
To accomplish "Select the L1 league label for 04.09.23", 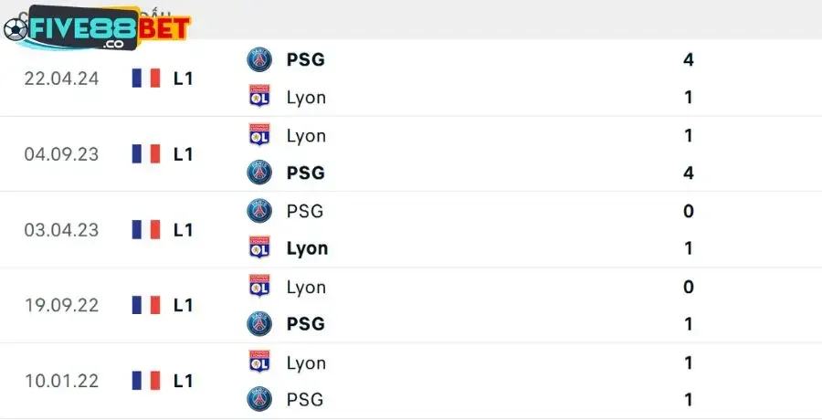I will [x=184, y=154].
